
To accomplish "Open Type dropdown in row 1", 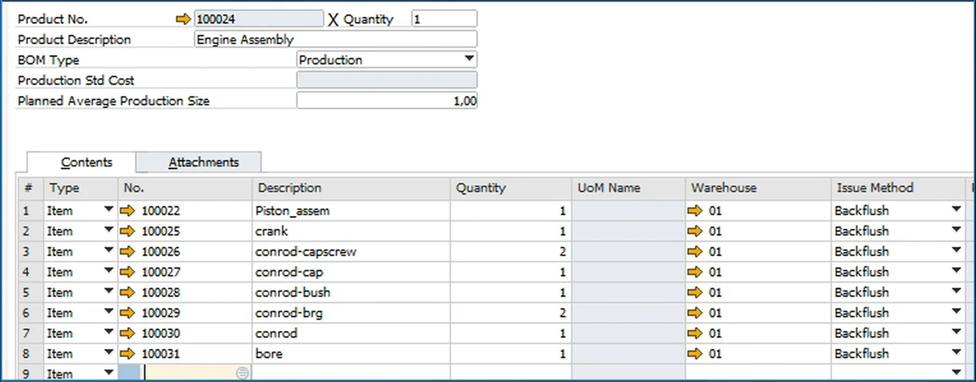I will tap(109, 210).
